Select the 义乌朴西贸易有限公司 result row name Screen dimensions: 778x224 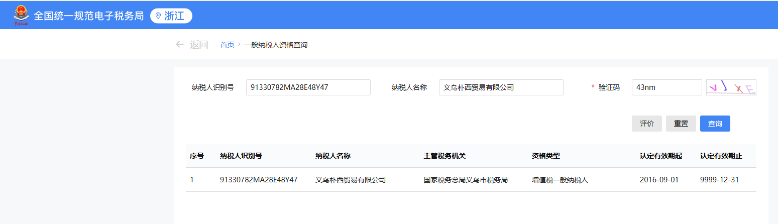(350, 180)
